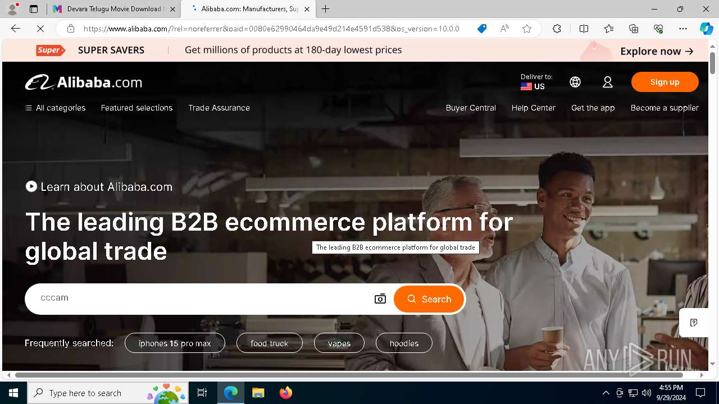The image size is (719, 404).
Task: Close the Devara Telugu Movie tab
Action: 172,9
